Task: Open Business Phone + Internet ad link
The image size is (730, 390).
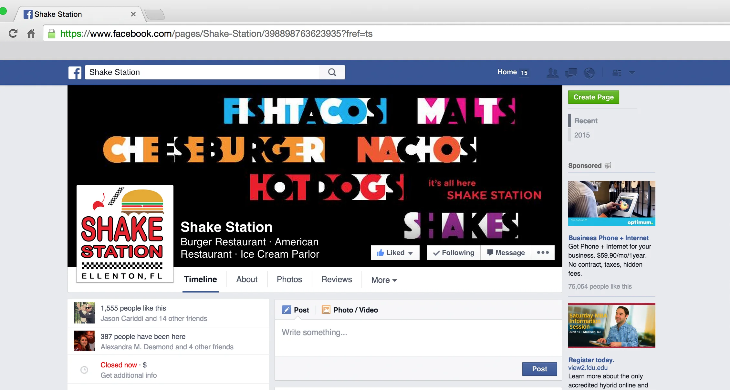Action: 609,238
